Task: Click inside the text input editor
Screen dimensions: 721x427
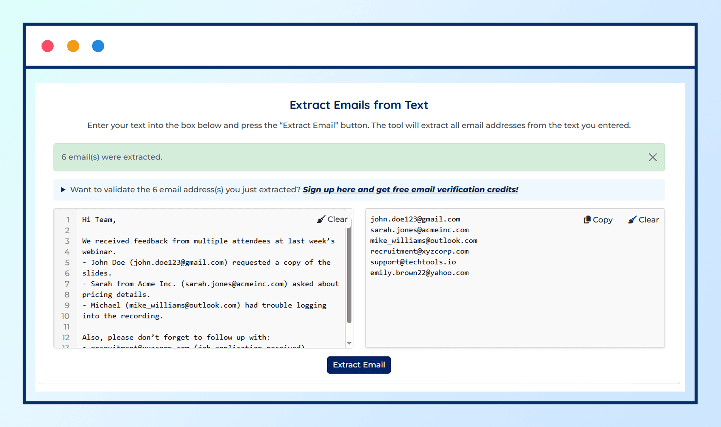Action: pos(208,283)
